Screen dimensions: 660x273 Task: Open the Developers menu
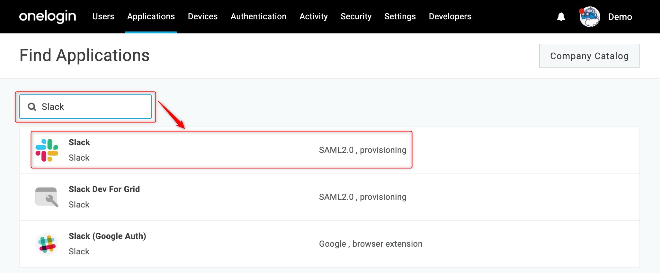tap(450, 16)
